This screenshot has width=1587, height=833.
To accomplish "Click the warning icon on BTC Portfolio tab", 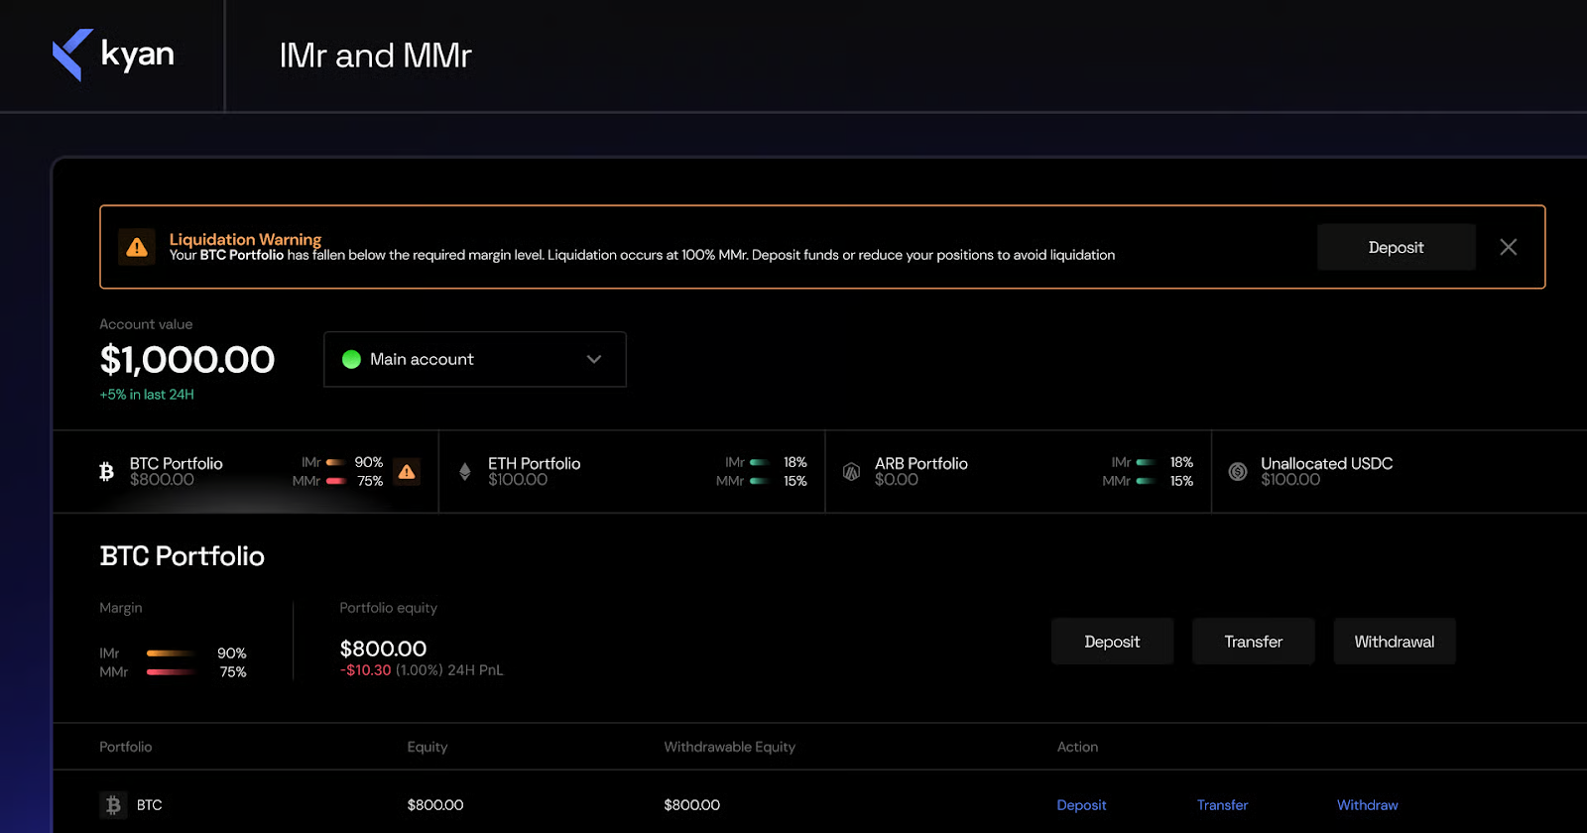I will pyautogui.click(x=407, y=472).
